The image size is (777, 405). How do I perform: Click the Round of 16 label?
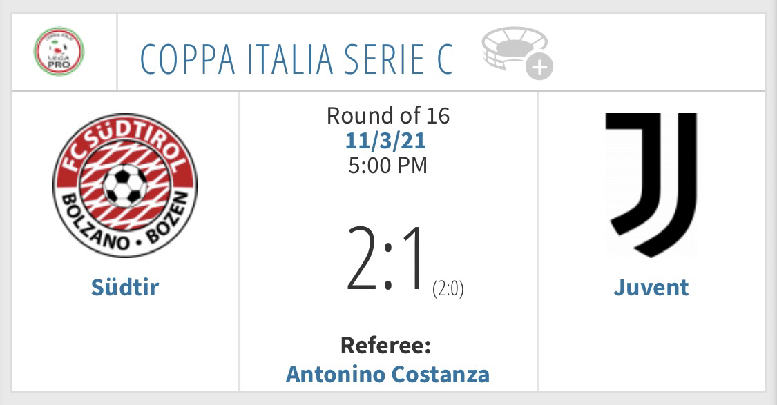pos(388,116)
